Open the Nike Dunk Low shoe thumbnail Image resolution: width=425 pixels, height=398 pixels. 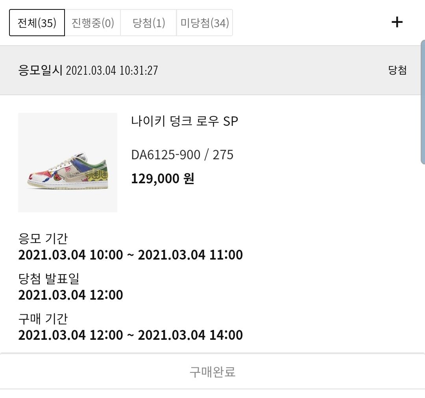tap(68, 162)
